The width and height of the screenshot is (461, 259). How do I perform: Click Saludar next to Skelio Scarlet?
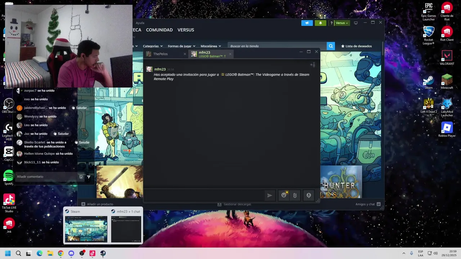pos(82,142)
